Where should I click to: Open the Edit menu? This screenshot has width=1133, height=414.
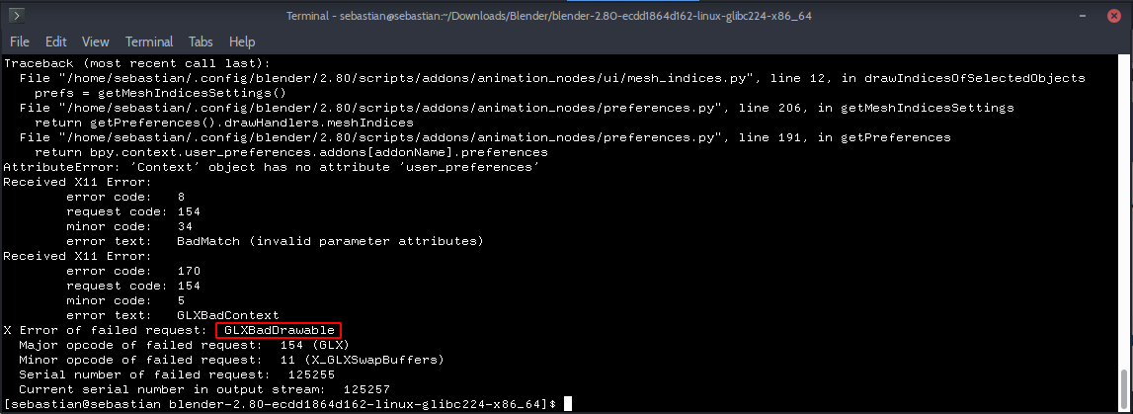pos(55,41)
